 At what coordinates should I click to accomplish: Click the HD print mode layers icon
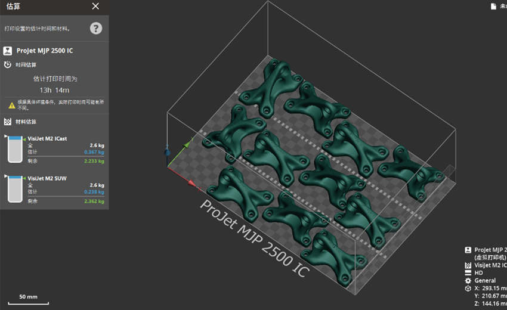click(x=468, y=273)
